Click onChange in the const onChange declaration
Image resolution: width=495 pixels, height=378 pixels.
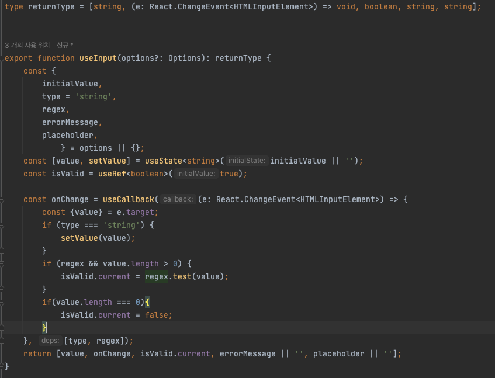[70, 199]
